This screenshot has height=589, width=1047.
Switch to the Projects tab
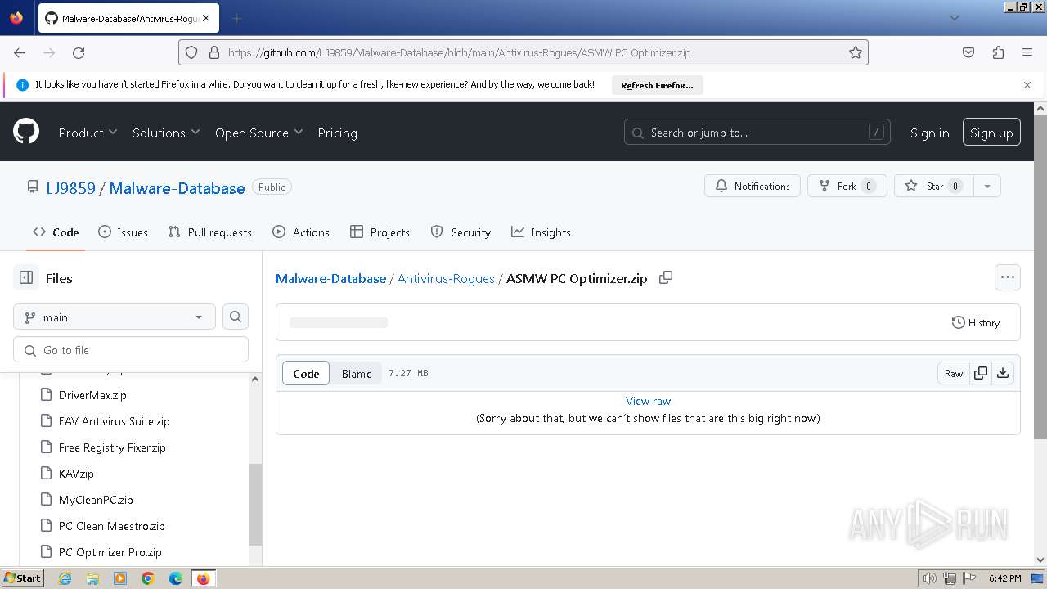[x=380, y=232]
